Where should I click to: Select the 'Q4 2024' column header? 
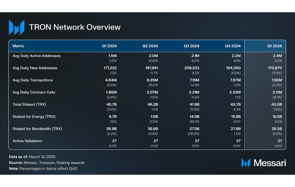coord(233,46)
